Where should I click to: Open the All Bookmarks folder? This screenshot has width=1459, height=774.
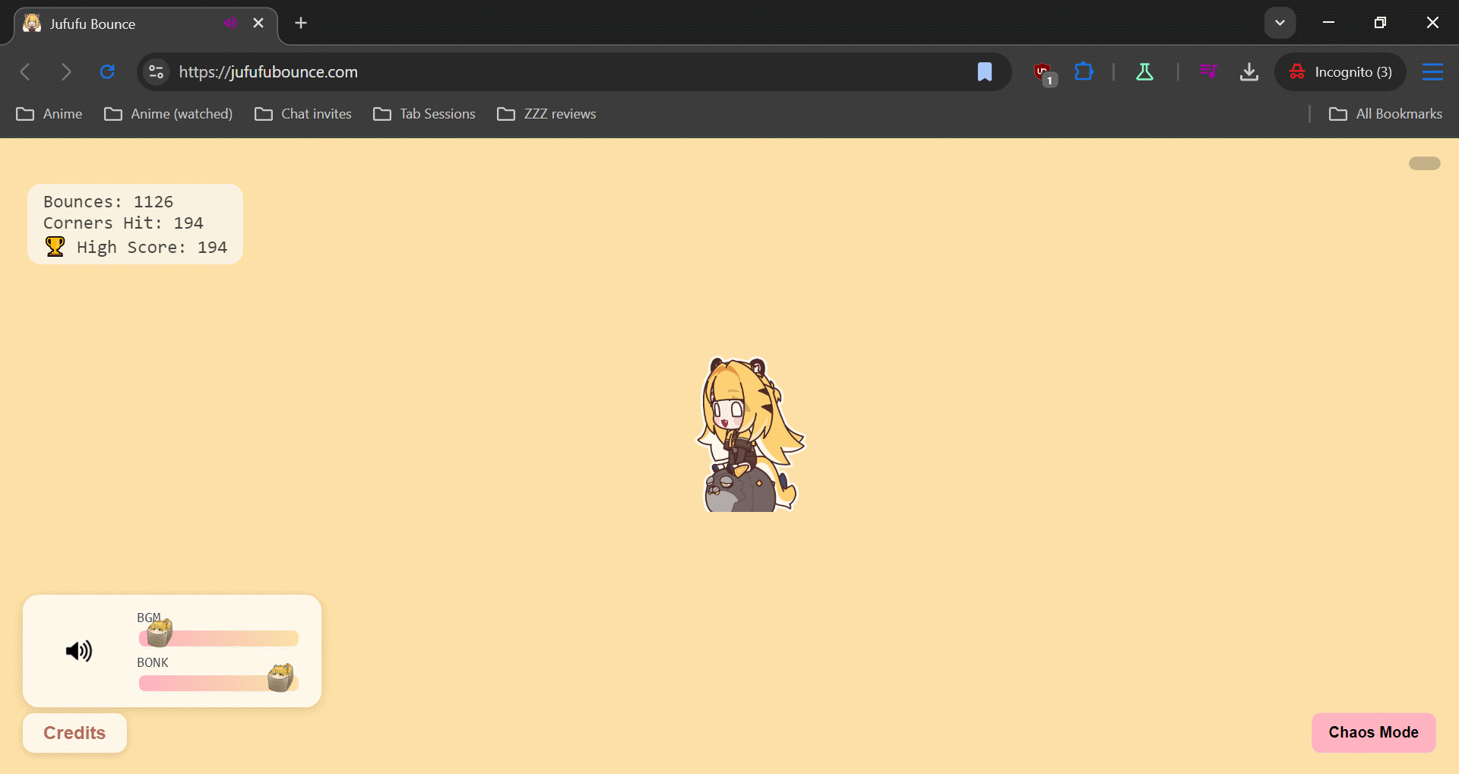point(1385,114)
